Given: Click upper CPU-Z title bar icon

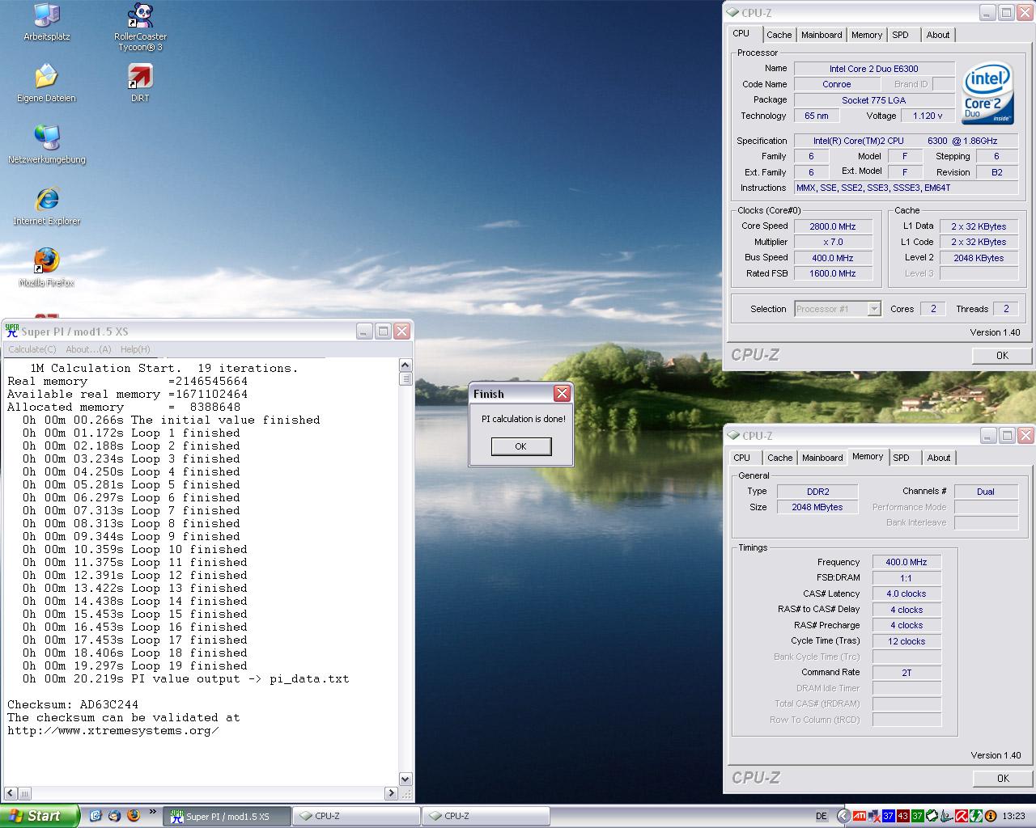Looking at the screenshot, I should click(x=733, y=12).
